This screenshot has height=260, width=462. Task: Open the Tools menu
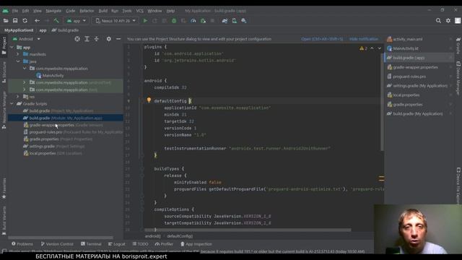coord(127,11)
